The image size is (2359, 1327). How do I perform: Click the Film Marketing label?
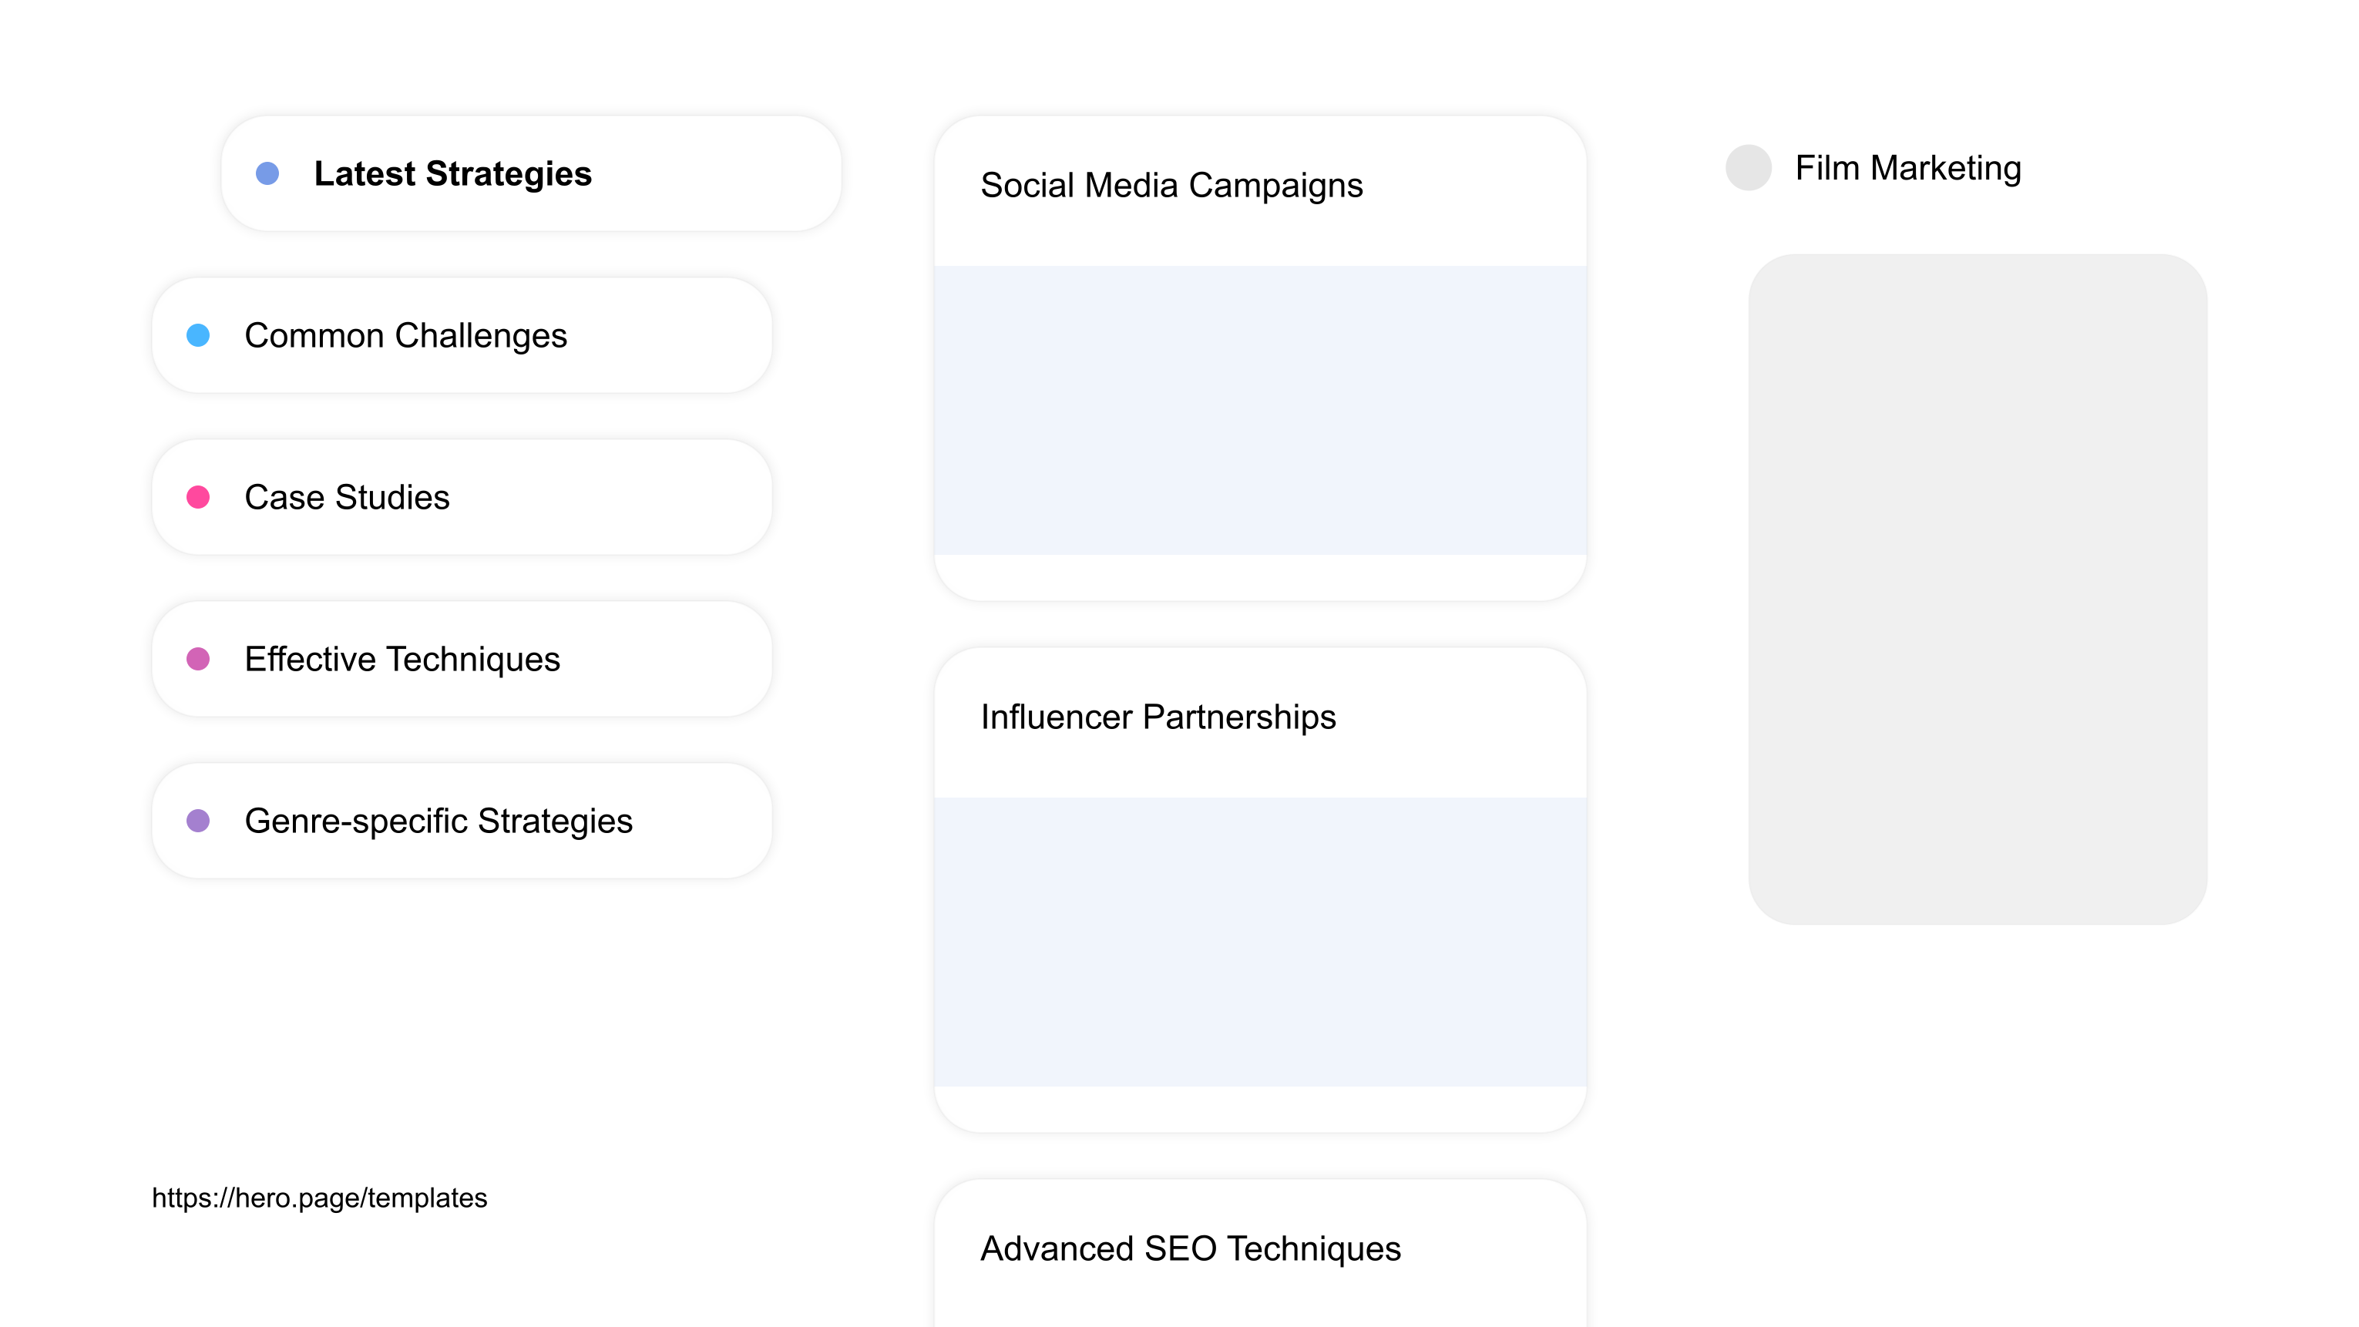click(x=1907, y=169)
